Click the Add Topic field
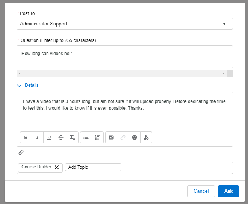This screenshot has height=204, width=248. (x=93, y=167)
